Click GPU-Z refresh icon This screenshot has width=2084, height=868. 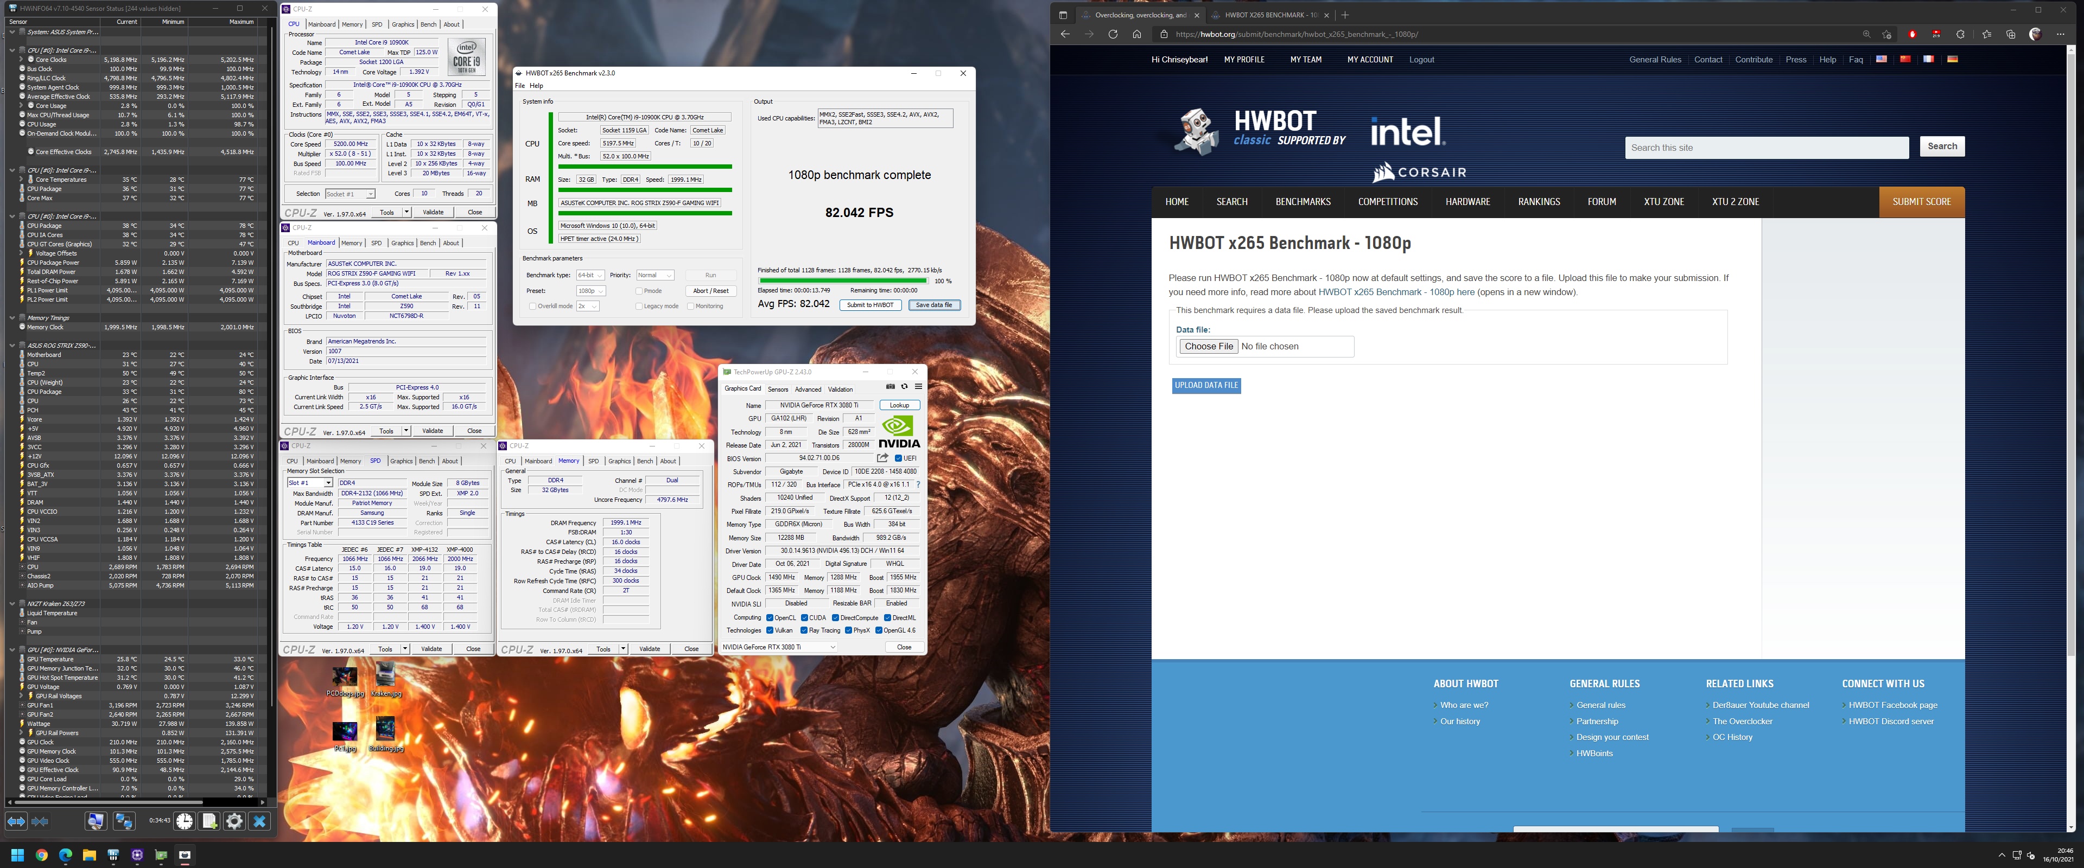point(905,387)
